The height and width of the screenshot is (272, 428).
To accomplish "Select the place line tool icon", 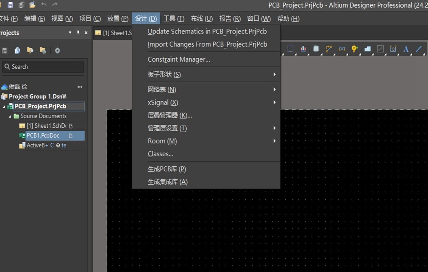I will (x=419, y=49).
